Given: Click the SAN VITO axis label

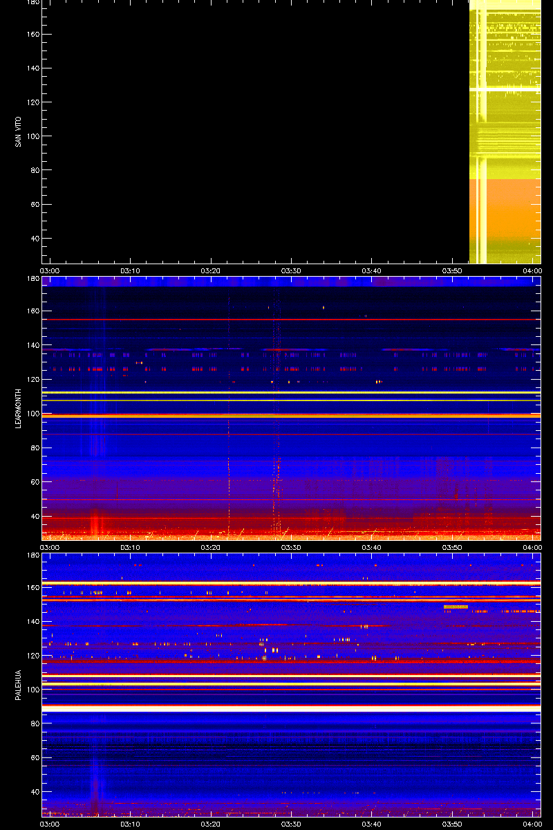Looking at the screenshot, I should (x=18, y=131).
